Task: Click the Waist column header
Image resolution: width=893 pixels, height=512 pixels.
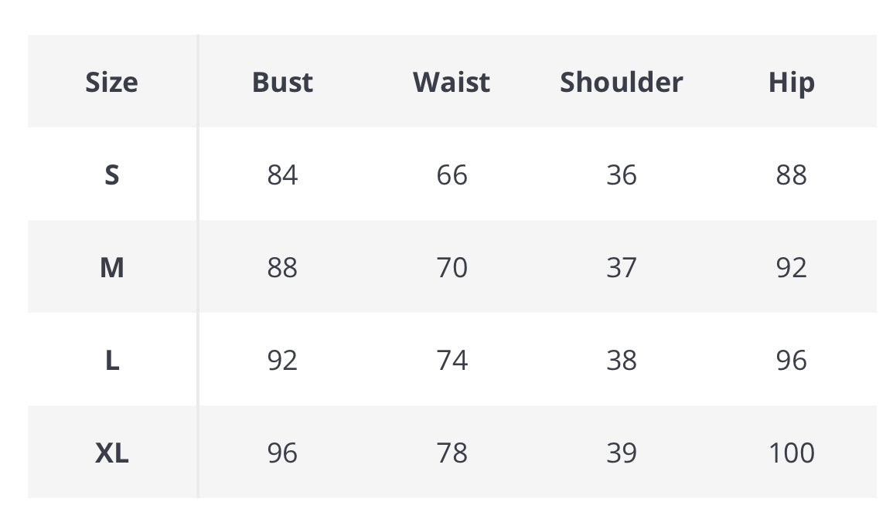Action: (x=452, y=82)
